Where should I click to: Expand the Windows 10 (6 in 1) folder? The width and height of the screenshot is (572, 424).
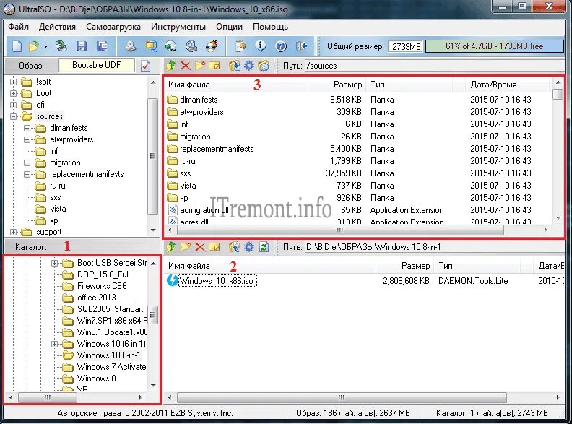coord(54,344)
